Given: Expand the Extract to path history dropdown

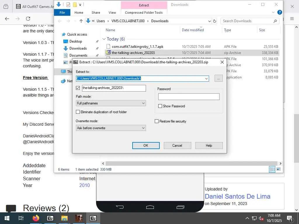Looking at the screenshot, I should pyautogui.click(x=206, y=79).
